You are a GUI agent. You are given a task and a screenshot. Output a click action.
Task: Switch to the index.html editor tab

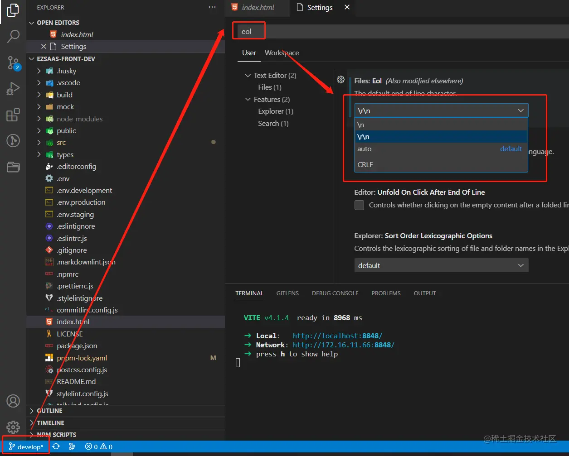point(257,7)
